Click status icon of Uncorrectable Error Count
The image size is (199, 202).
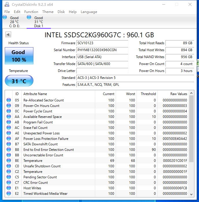point(9,155)
